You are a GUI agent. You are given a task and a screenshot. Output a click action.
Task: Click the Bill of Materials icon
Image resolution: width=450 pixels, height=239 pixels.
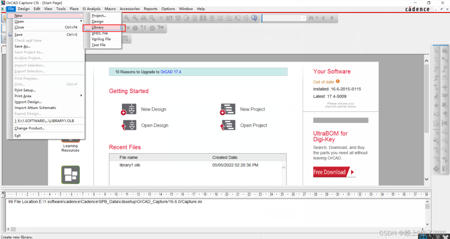pos(212,18)
